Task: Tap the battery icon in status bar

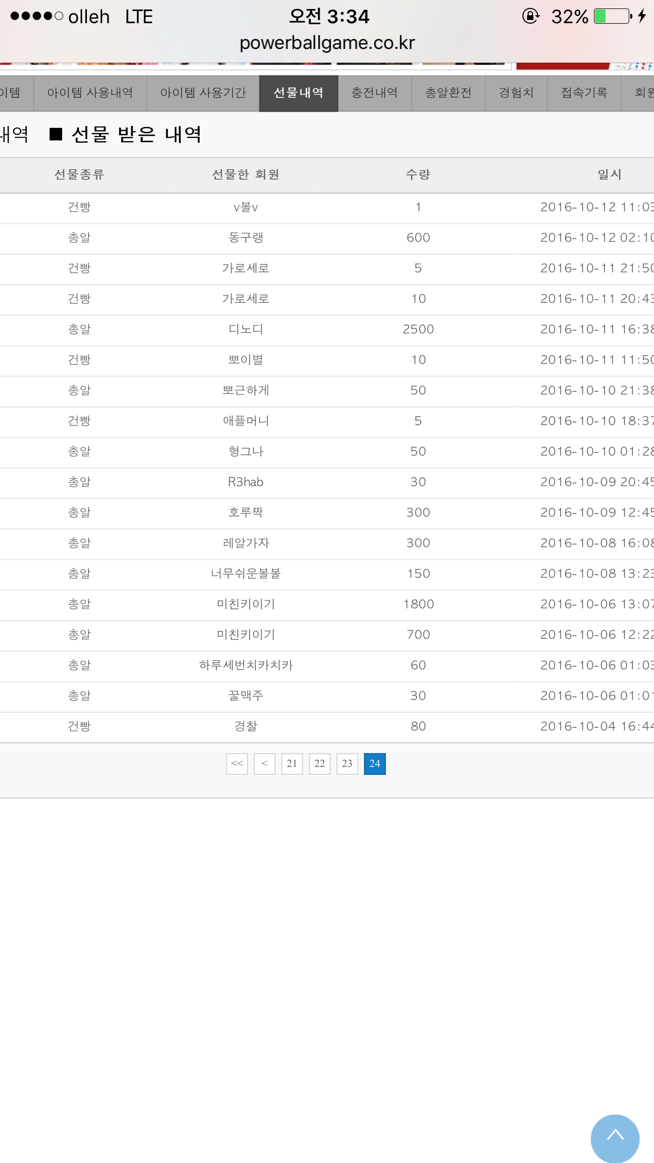Action: click(x=612, y=16)
